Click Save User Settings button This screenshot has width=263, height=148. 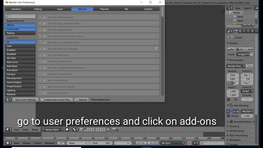(x=25, y=99)
